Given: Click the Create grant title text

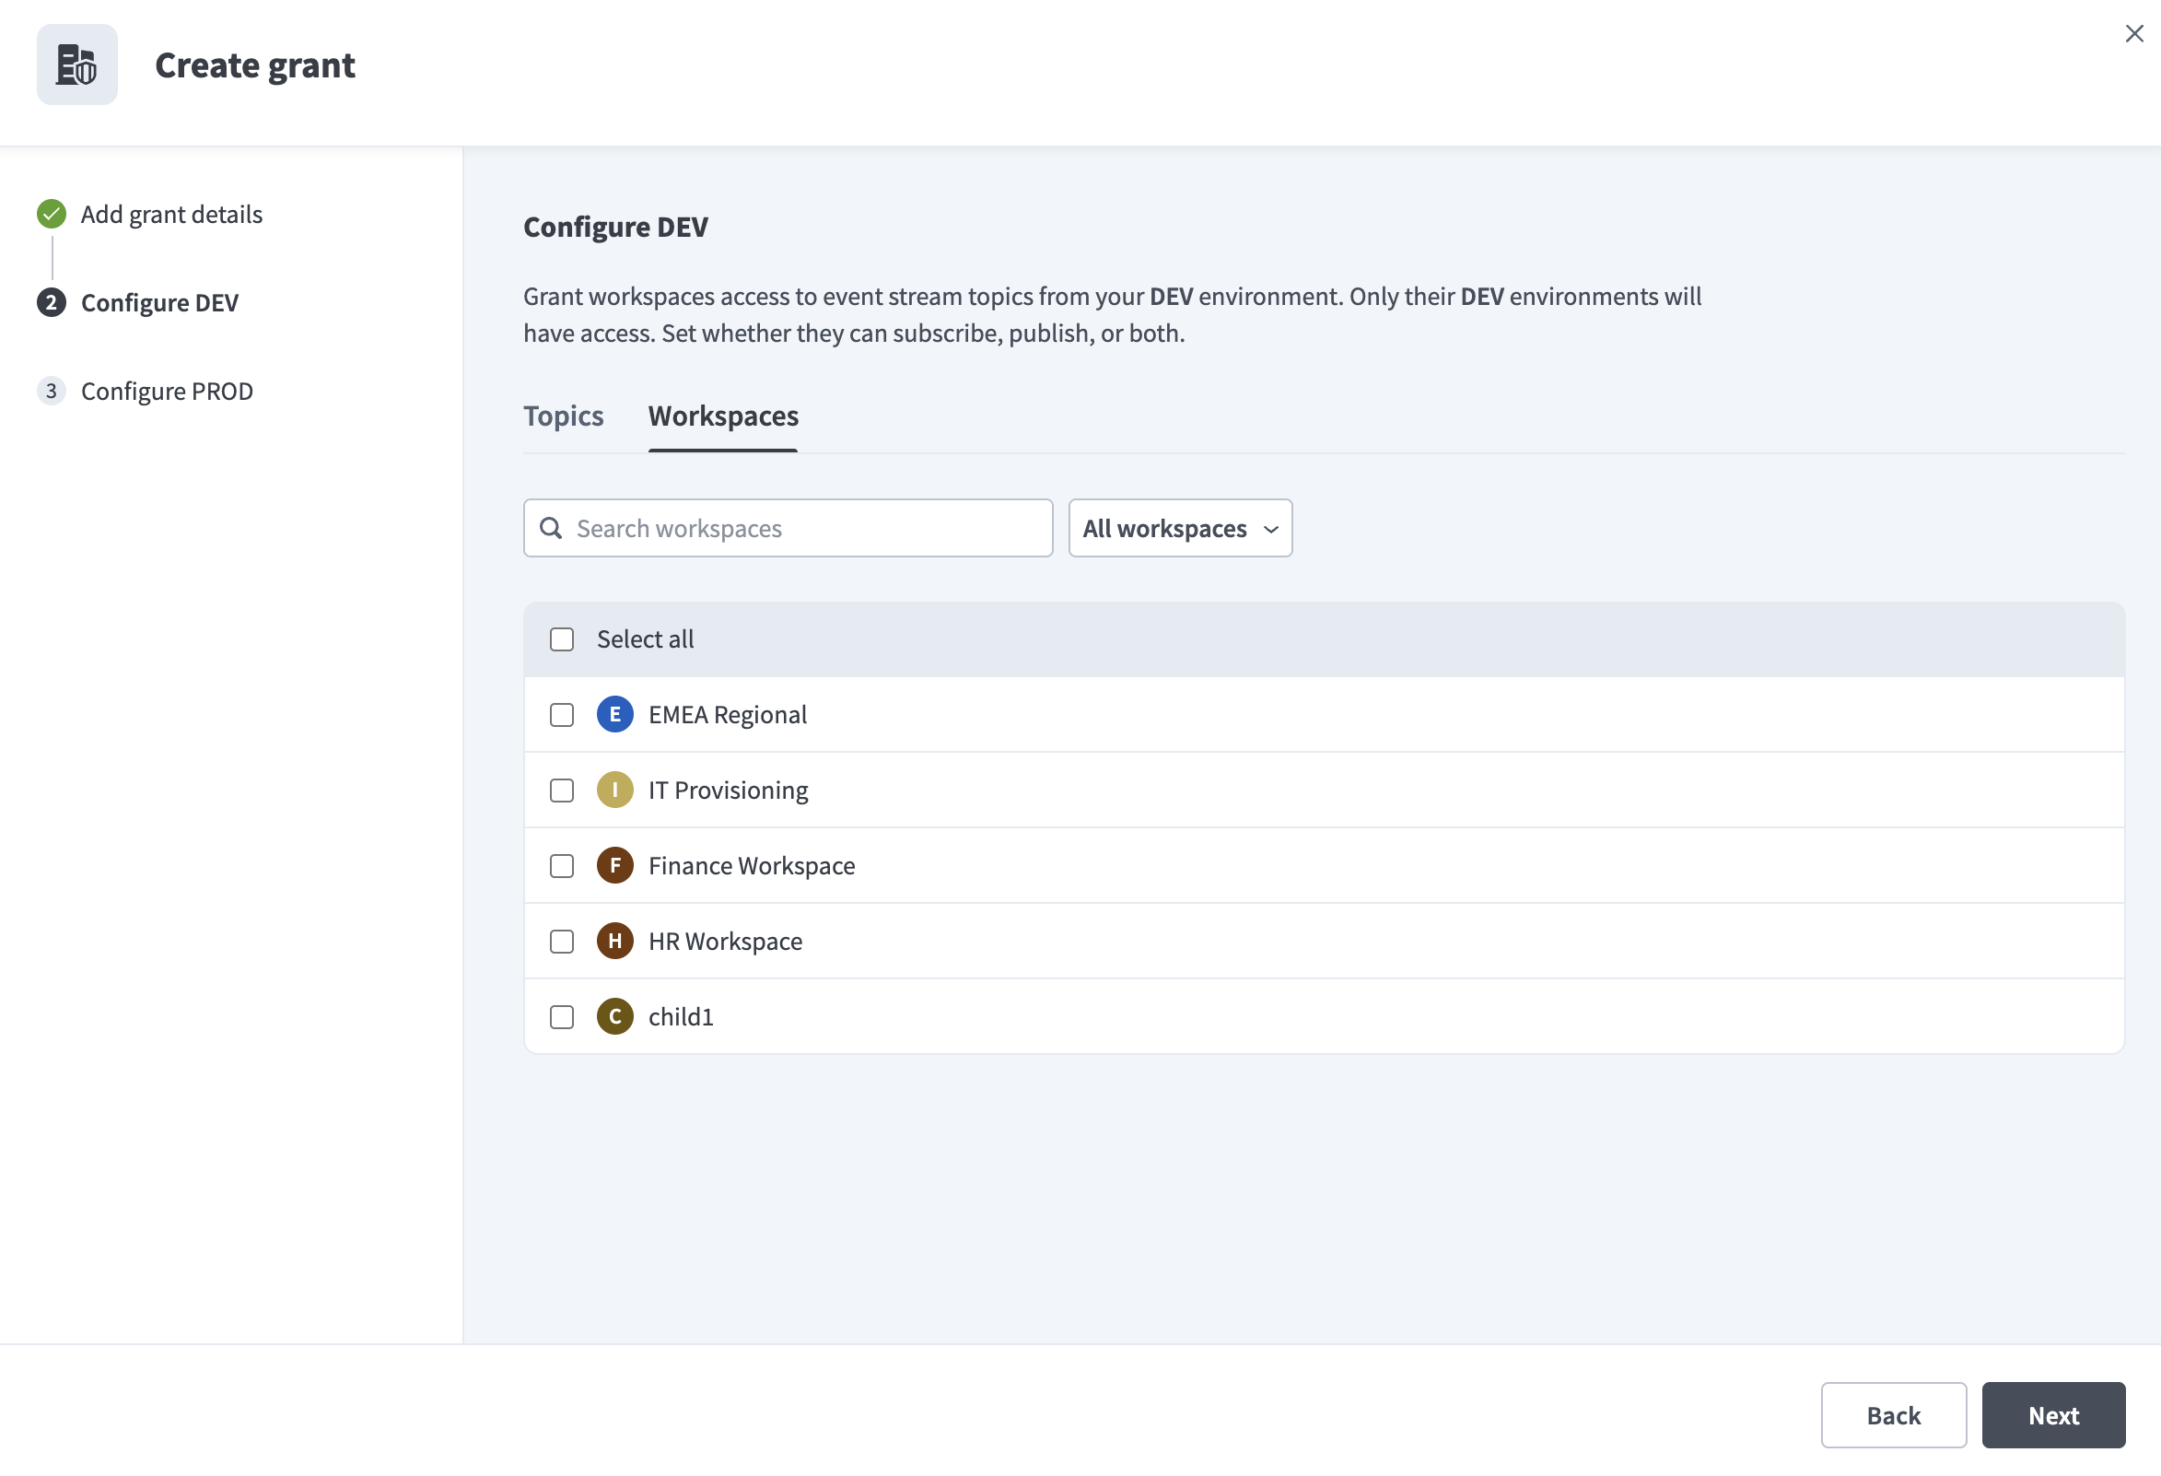Looking at the screenshot, I should 255,65.
